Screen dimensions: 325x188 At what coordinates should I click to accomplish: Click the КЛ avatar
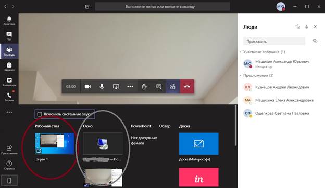pos(248,87)
